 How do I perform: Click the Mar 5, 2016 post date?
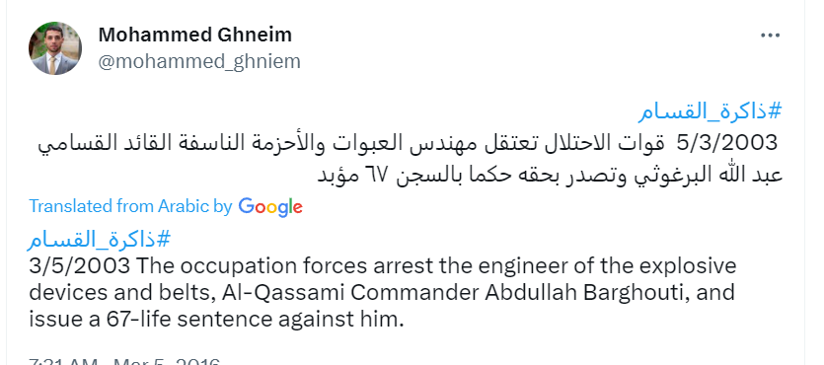click(x=166, y=361)
